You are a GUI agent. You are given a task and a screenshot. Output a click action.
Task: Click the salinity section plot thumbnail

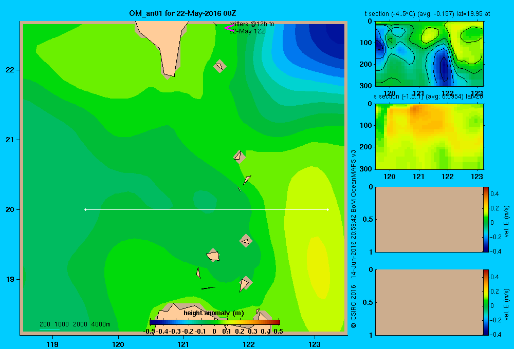(429, 137)
